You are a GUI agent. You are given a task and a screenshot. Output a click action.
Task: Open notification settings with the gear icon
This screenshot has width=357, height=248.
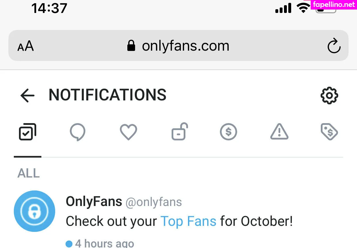coord(329,96)
